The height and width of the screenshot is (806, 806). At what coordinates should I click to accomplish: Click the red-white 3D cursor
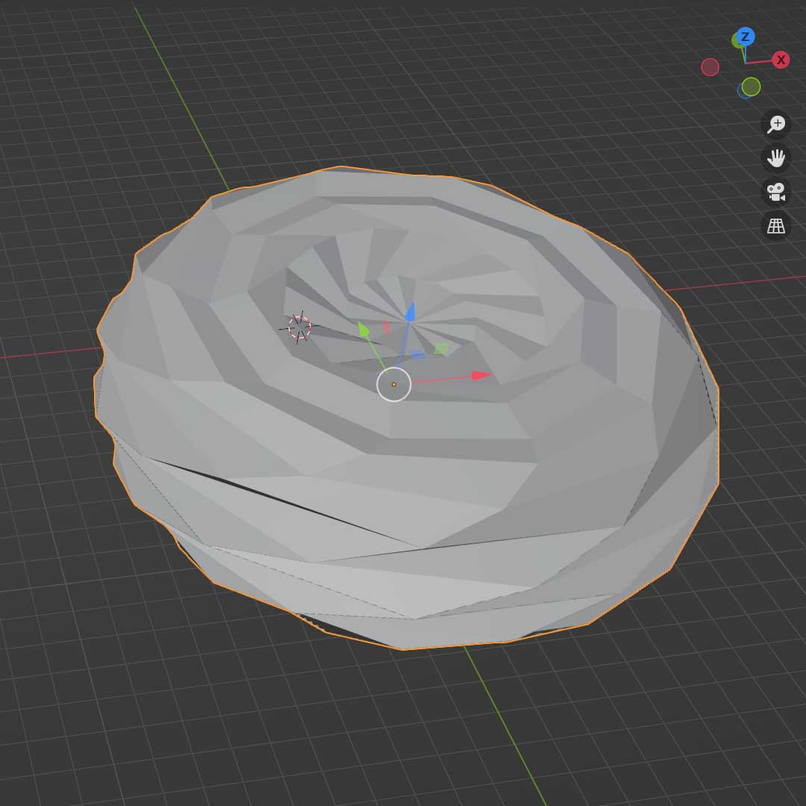(x=299, y=327)
